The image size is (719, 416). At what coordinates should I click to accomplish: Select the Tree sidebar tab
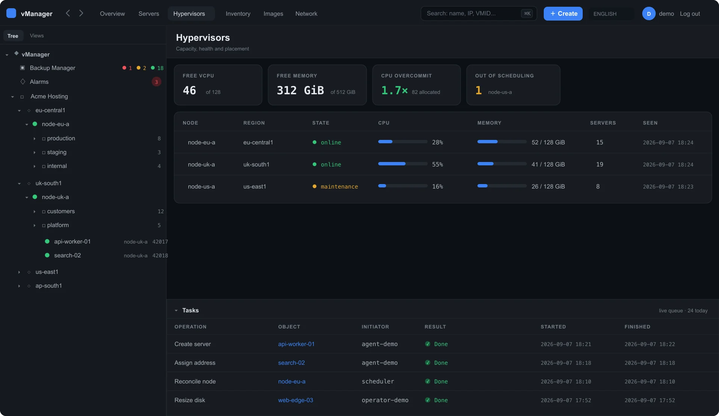coord(13,36)
